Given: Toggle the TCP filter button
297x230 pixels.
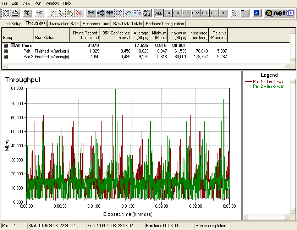Looking at the screenshot, I should coord(168,13).
